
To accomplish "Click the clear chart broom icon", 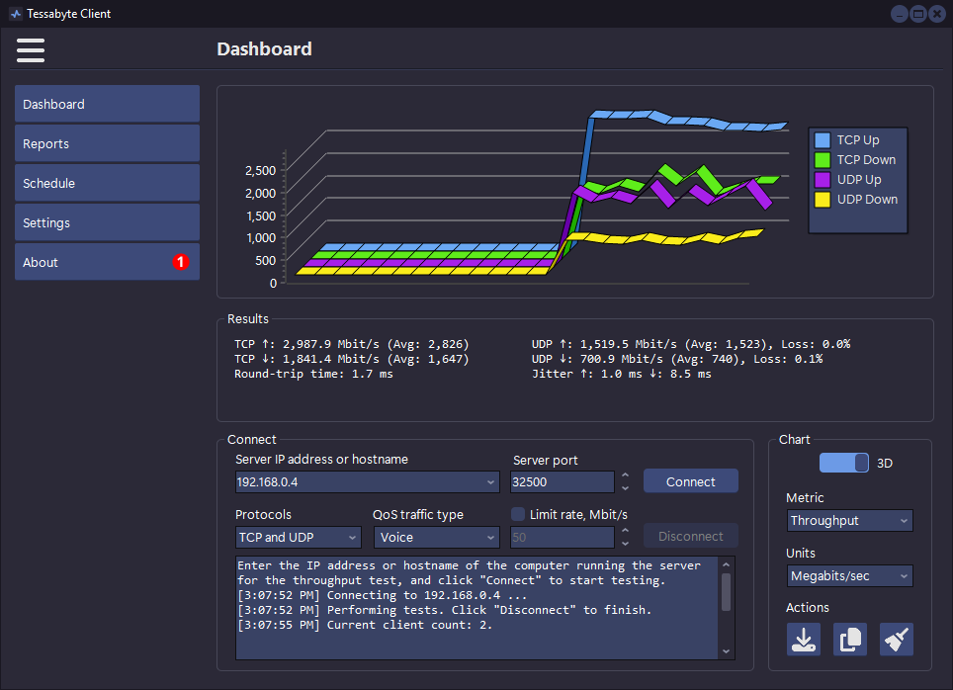I will [x=896, y=640].
